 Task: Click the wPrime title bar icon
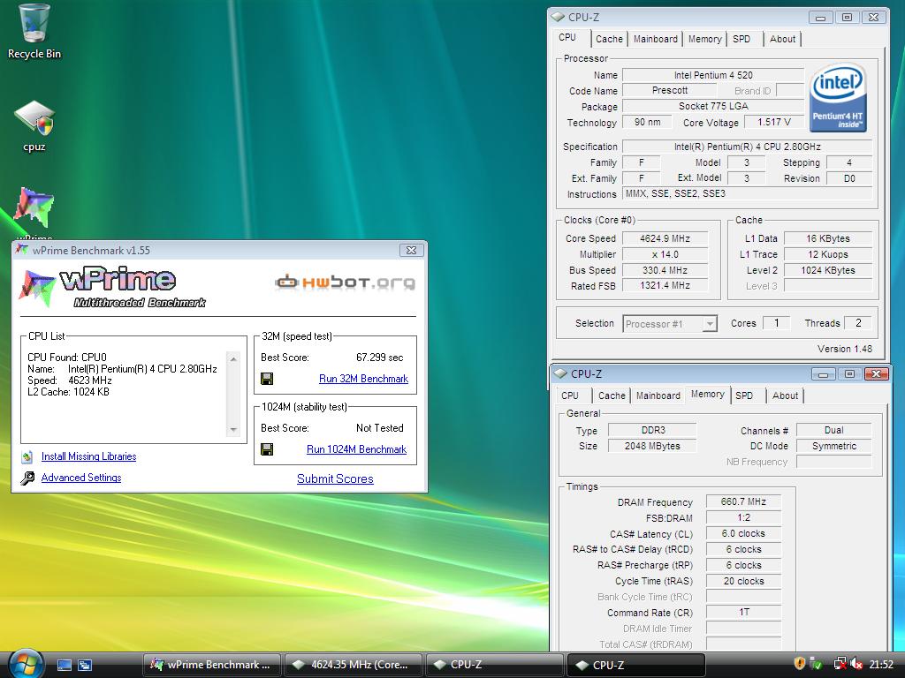point(22,250)
